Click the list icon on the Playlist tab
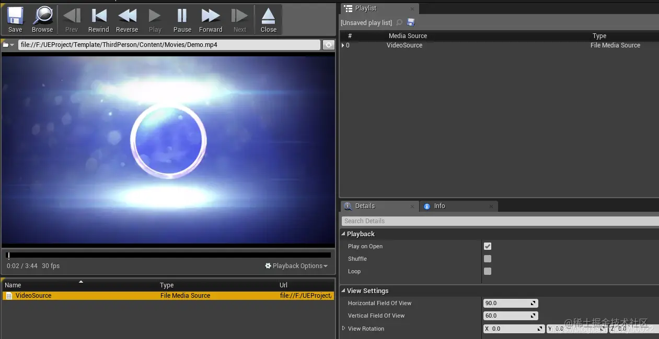The image size is (659, 339). pos(349,8)
